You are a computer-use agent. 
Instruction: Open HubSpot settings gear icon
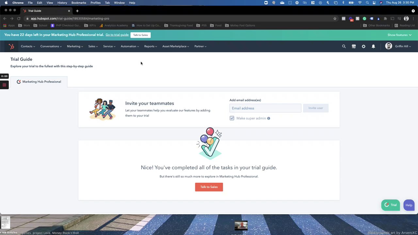tap(363, 46)
